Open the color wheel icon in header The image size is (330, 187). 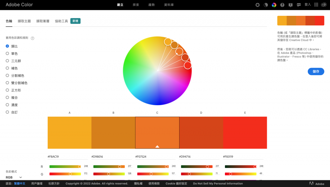[x=274, y=5]
